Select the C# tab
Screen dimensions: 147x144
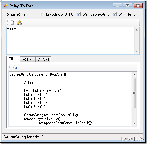(13, 59)
